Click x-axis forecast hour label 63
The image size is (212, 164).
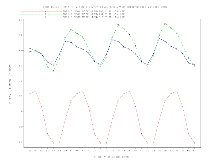[153, 151]
